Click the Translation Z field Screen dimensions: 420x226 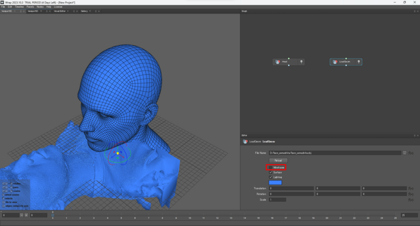tap(384, 188)
